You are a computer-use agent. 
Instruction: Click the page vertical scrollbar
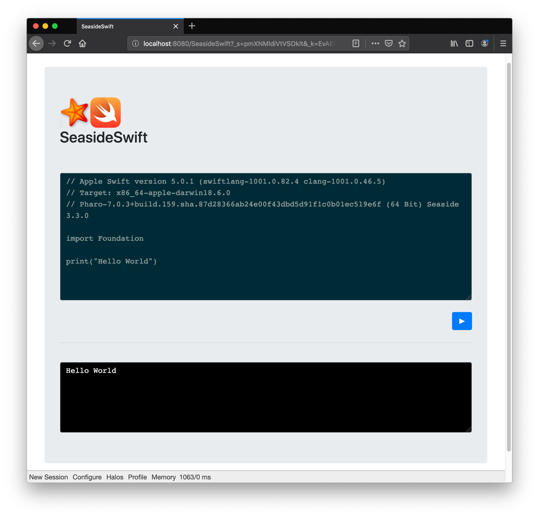click(509, 257)
